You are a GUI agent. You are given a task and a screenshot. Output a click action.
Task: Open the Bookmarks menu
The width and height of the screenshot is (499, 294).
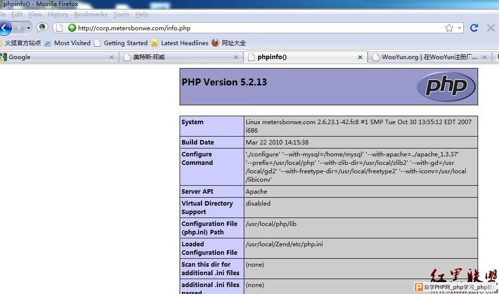[x=91, y=14]
